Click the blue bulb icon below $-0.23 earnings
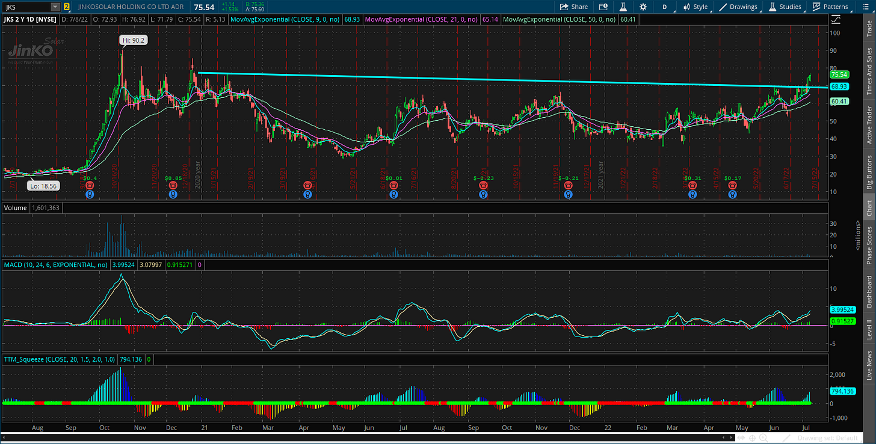Image resolution: width=876 pixels, height=444 pixels. tap(483, 194)
